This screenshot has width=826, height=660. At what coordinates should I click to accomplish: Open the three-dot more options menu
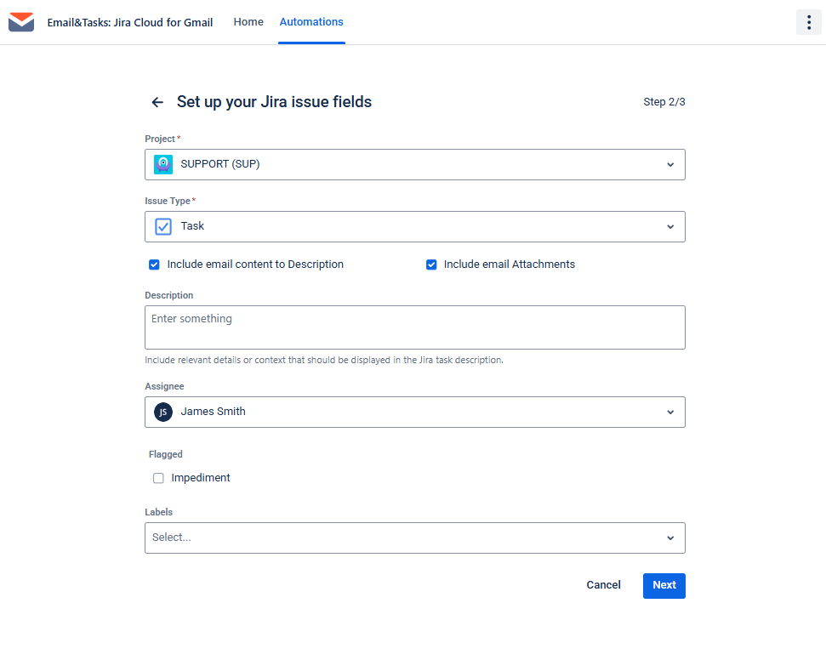click(808, 22)
